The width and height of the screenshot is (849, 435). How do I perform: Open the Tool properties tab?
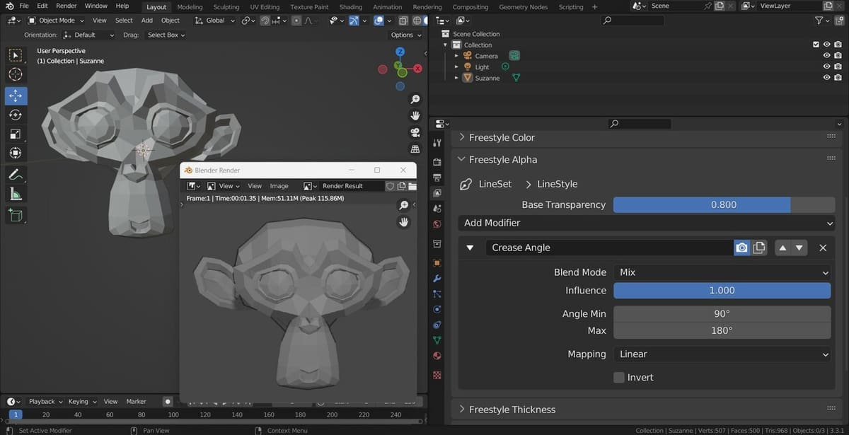[437, 144]
